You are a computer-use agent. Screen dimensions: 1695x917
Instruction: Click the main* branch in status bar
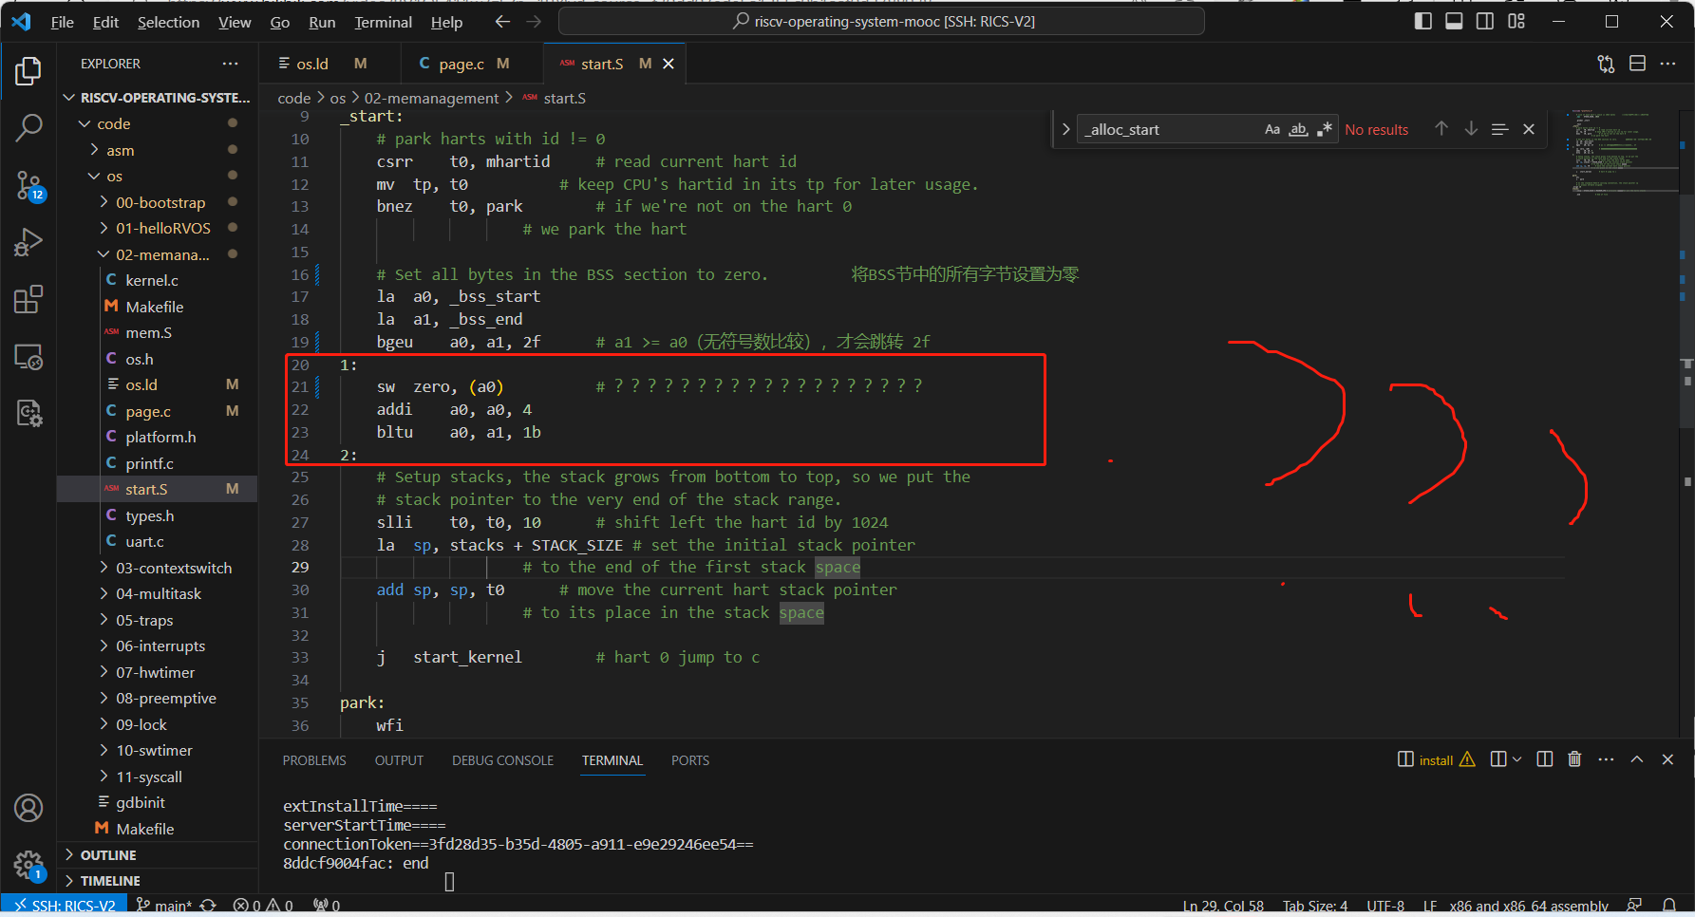pyautogui.click(x=163, y=906)
